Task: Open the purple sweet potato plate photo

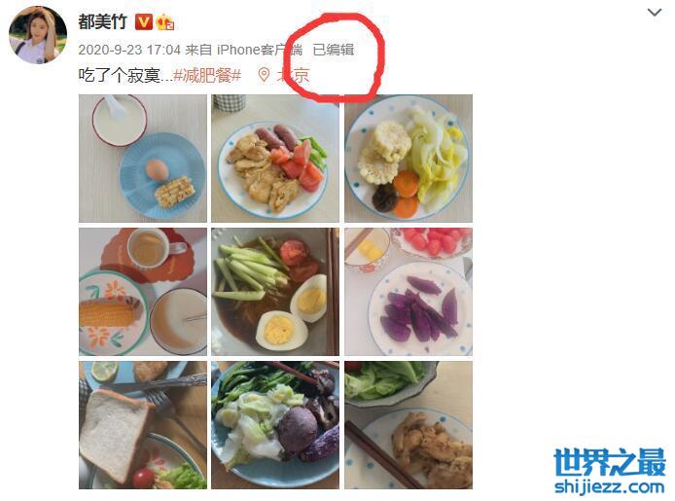Action: (409, 292)
